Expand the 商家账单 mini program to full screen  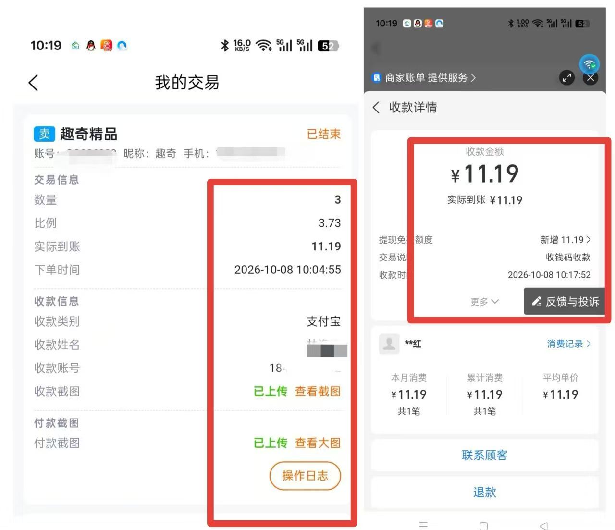[567, 77]
